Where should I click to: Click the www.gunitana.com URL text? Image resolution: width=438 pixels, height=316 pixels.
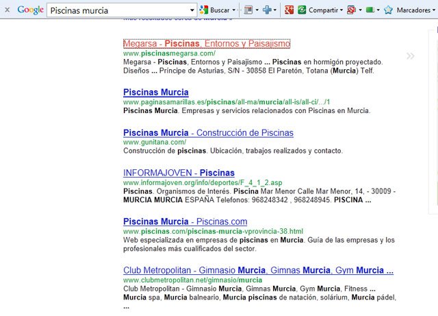pyautogui.click(x=155, y=142)
